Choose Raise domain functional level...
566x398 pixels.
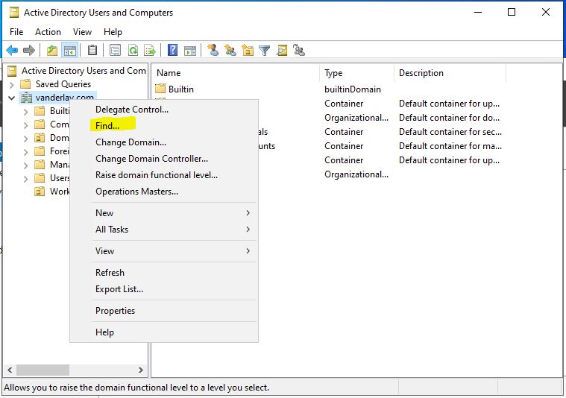coord(164,175)
